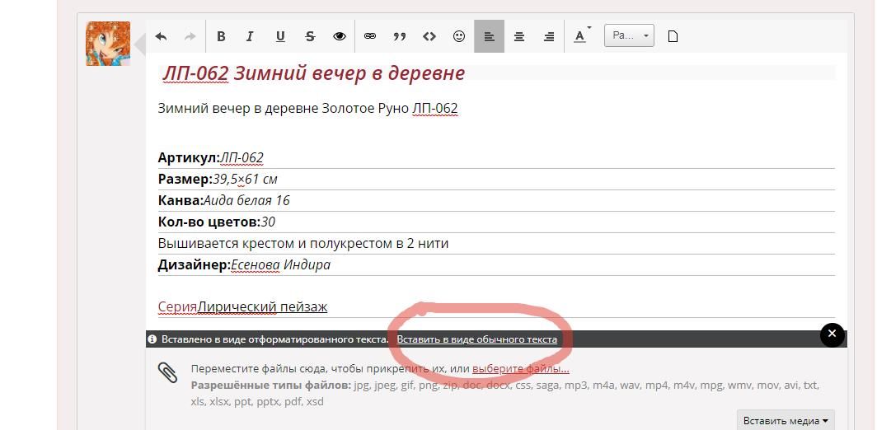Click the undo arrow in the toolbar
Screen dimensions: 877x430
(x=162, y=36)
